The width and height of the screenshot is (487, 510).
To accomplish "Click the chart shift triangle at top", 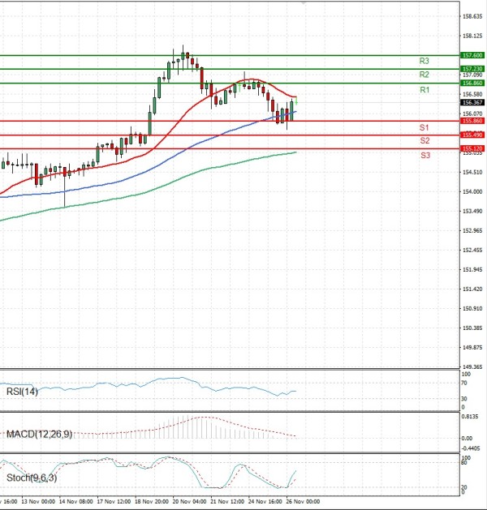I will [x=304, y=3].
